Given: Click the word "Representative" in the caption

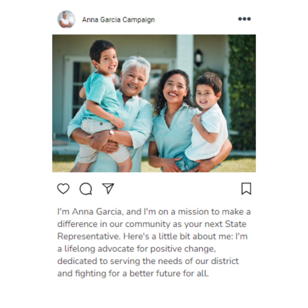Looking at the screenshot, I should (x=89, y=236).
